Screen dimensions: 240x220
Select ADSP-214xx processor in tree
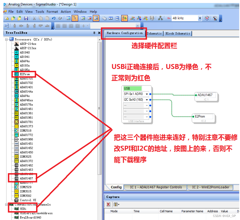tap(28, 44)
